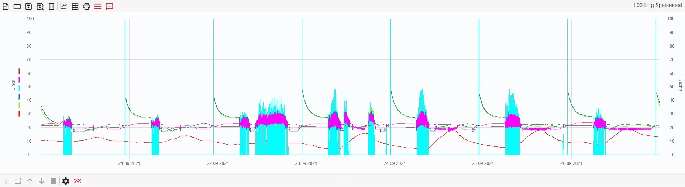Image resolution: width=685 pixels, height=187 pixels.
Task: Click left axis value 0
Action: coord(28,155)
